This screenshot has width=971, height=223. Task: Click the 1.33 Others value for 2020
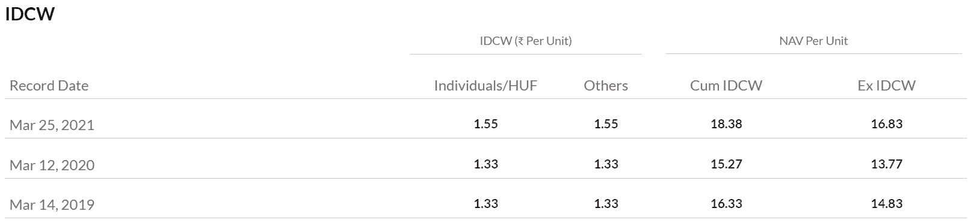coord(606,164)
